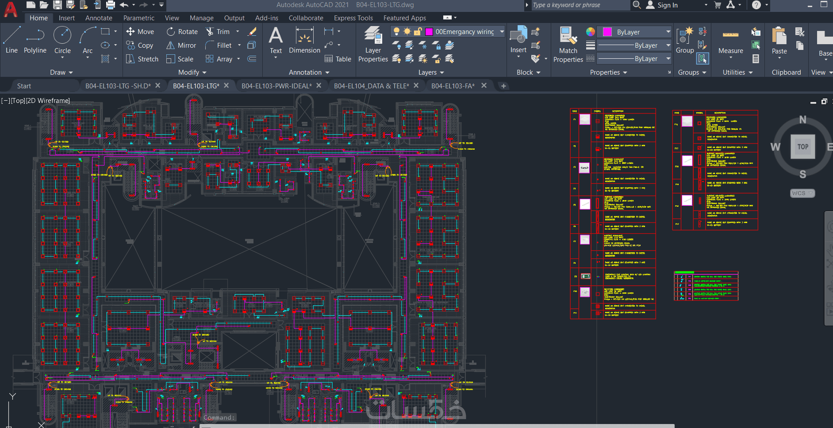Click the Hatch tool icon
The image size is (833, 428).
[105, 59]
